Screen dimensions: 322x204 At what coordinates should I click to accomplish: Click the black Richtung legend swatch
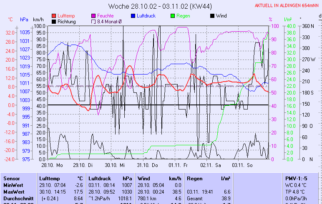pos(54,21)
